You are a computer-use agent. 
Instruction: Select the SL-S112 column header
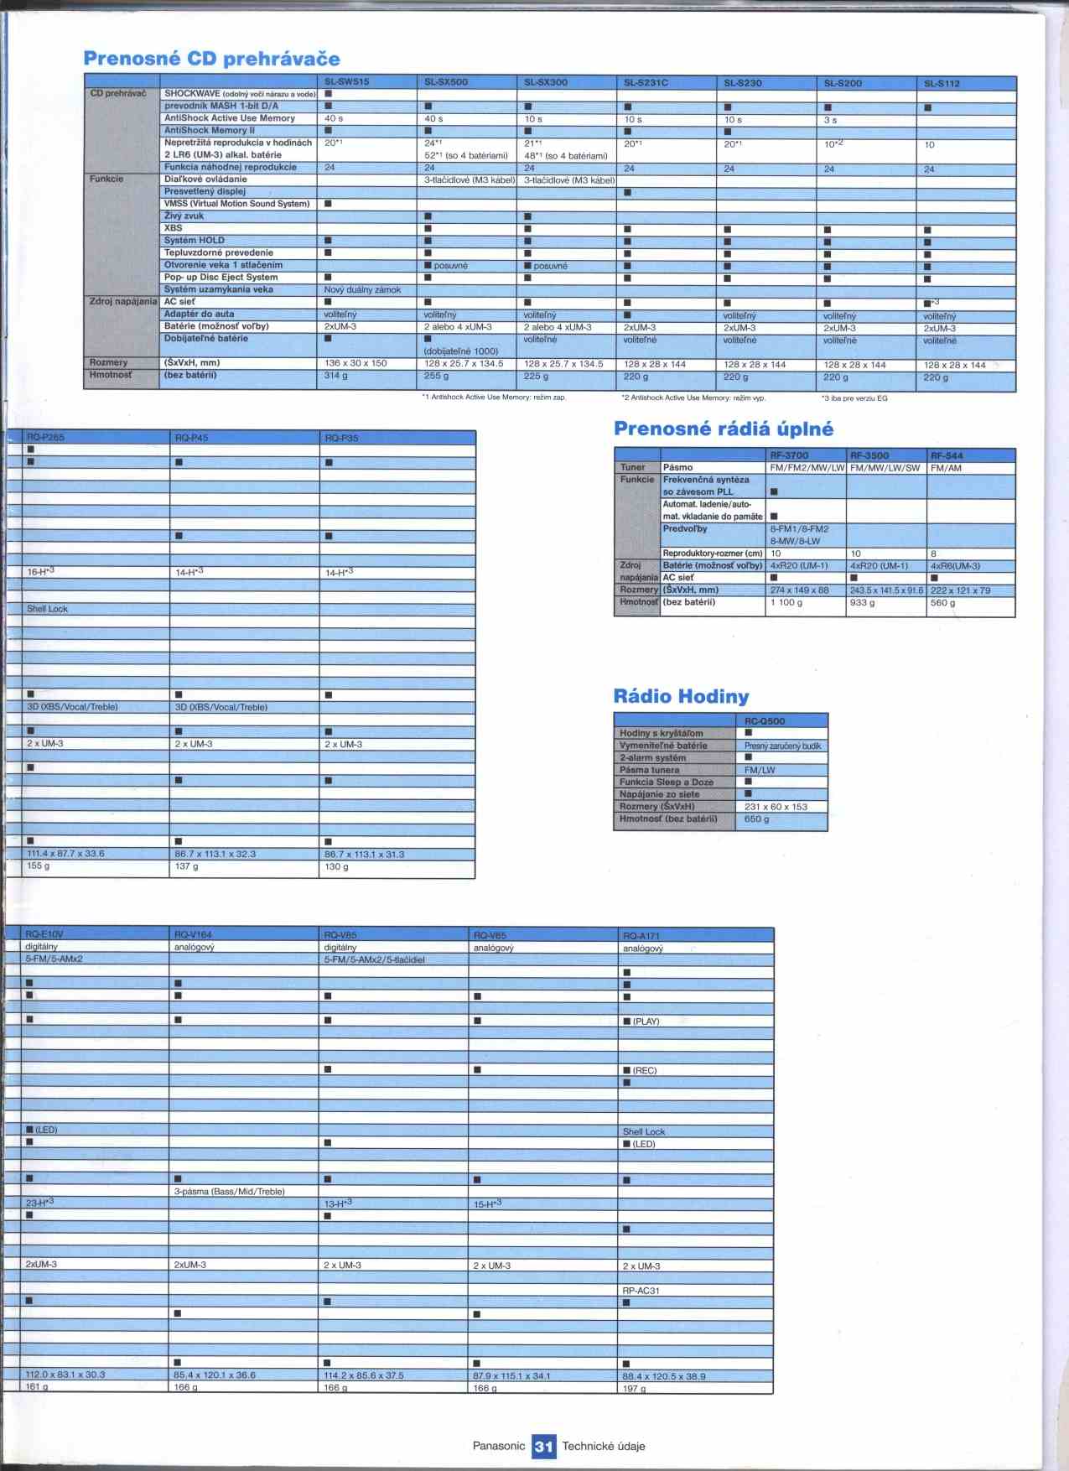click(x=942, y=84)
